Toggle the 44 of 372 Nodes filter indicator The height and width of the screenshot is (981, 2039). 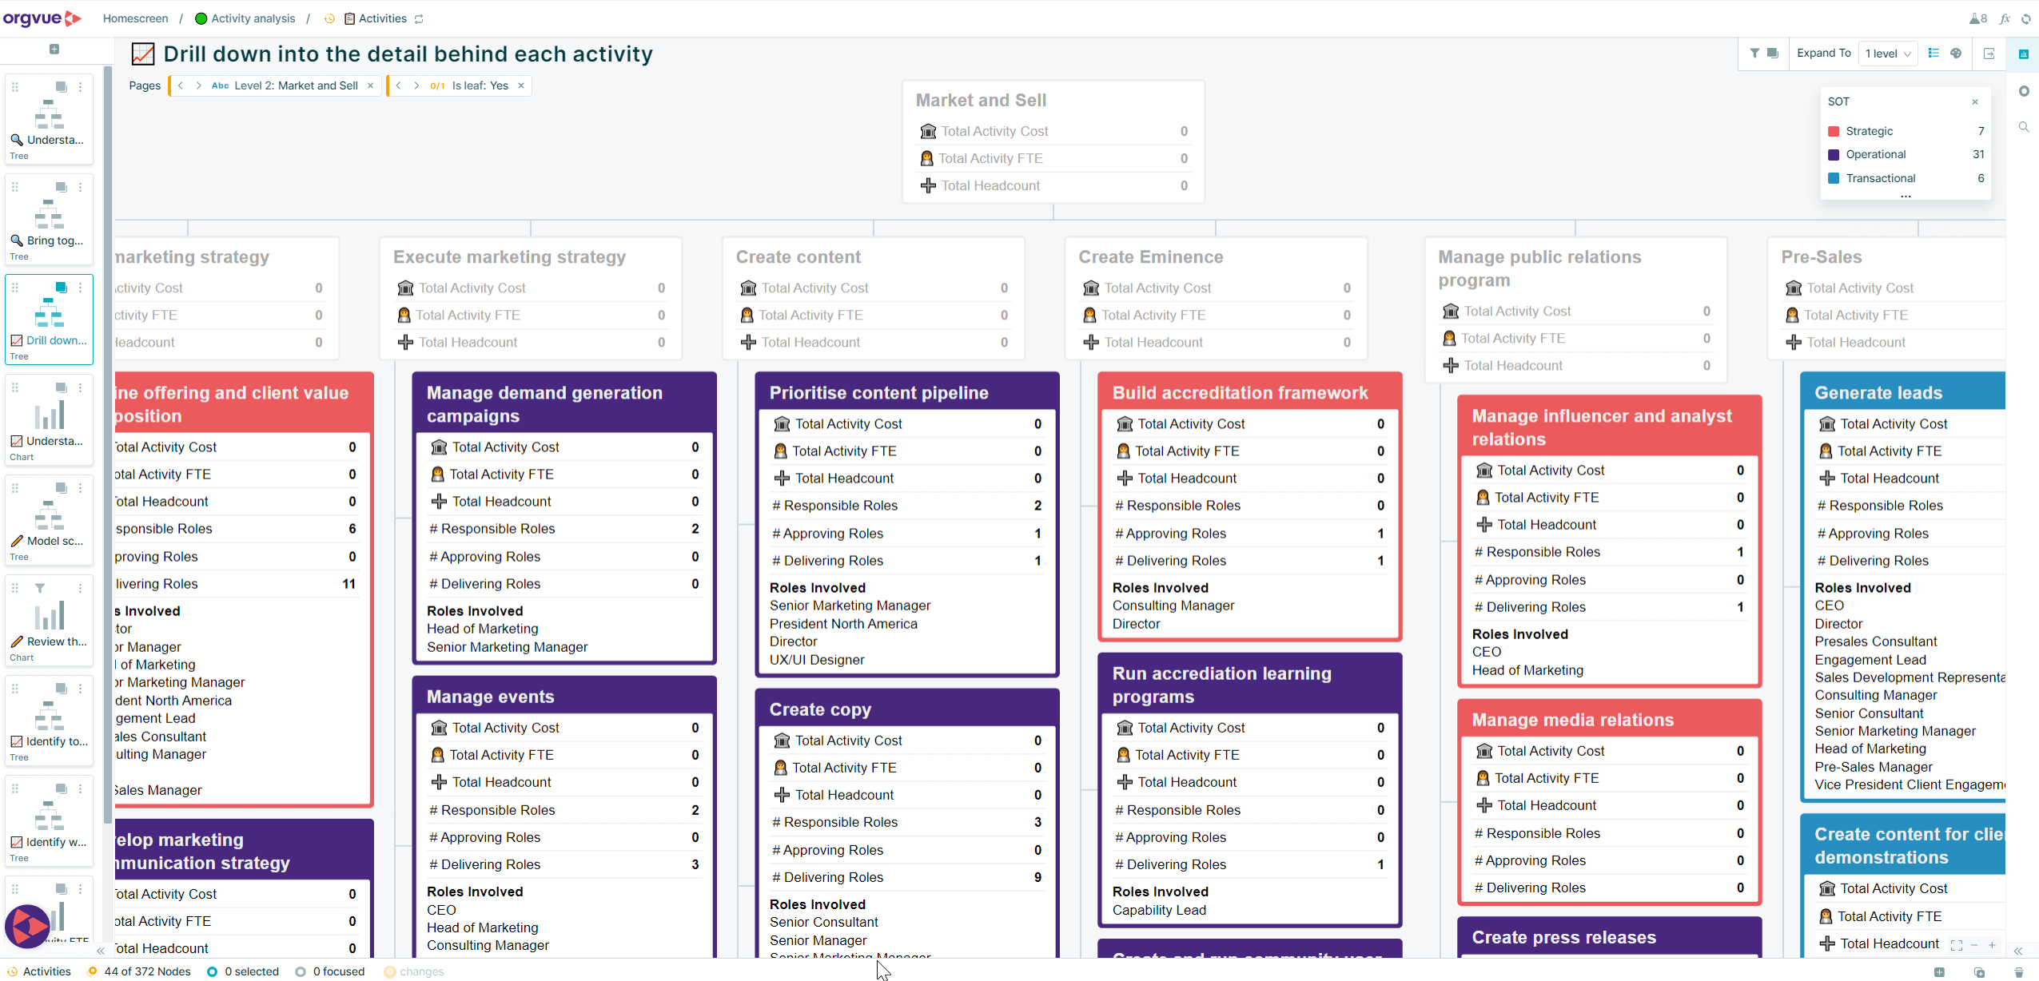point(139,971)
